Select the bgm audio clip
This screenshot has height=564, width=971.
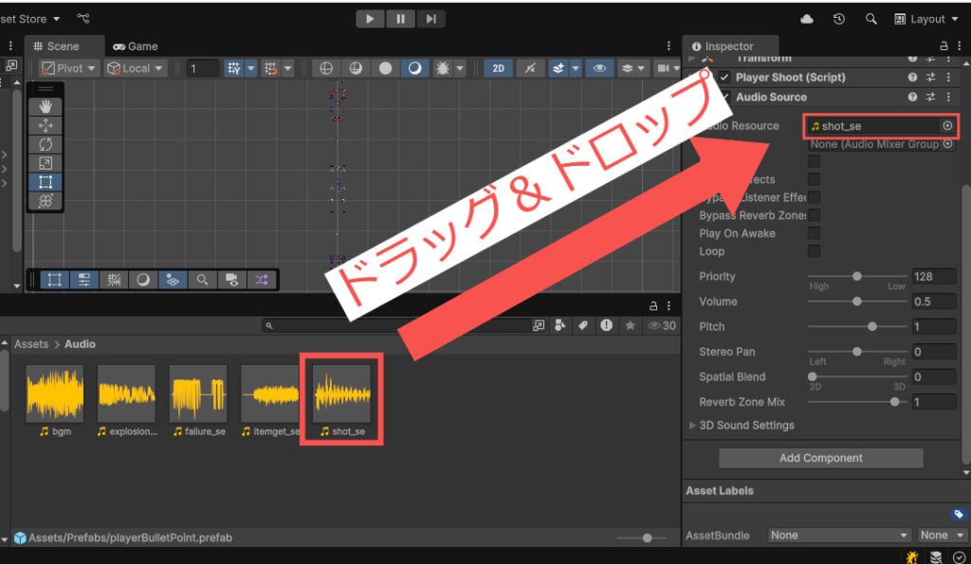click(x=55, y=401)
